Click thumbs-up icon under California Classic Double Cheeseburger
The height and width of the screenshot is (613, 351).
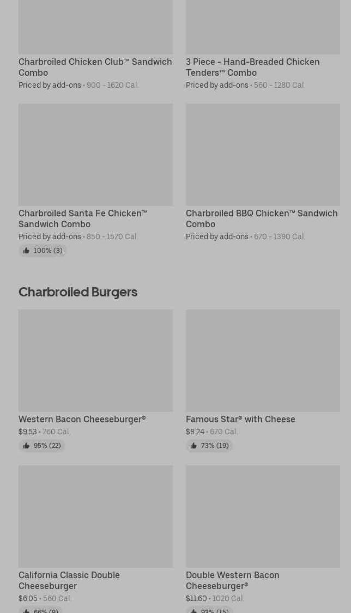pos(26,611)
